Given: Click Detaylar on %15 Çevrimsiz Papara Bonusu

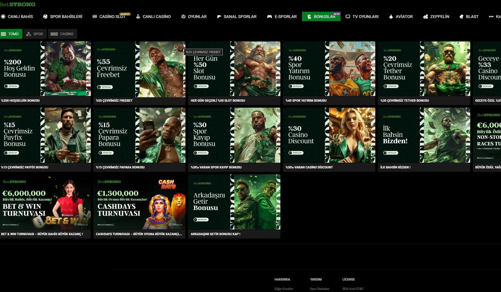Looking at the screenshot, I should tap(106, 153).
